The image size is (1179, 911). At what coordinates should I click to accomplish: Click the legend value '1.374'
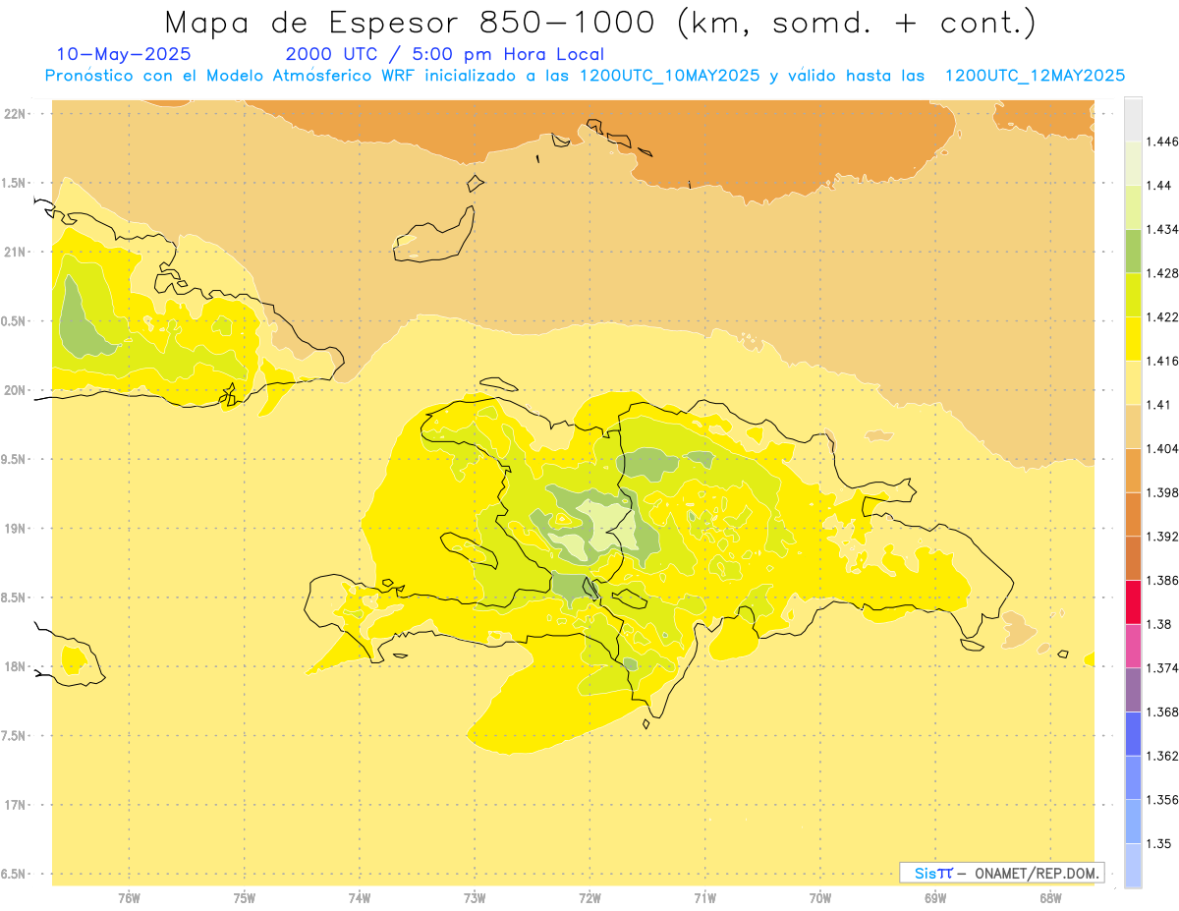point(1162,668)
